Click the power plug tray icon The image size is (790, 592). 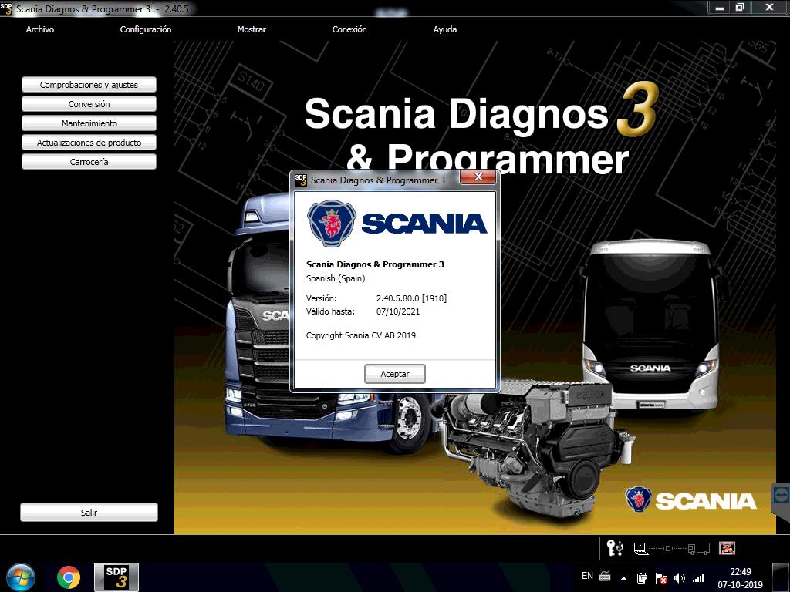642,578
